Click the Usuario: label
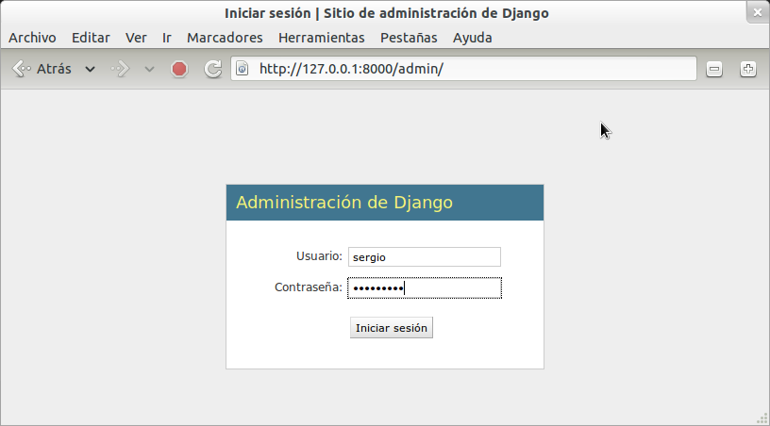This screenshot has height=426, width=770. [x=319, y=256]
